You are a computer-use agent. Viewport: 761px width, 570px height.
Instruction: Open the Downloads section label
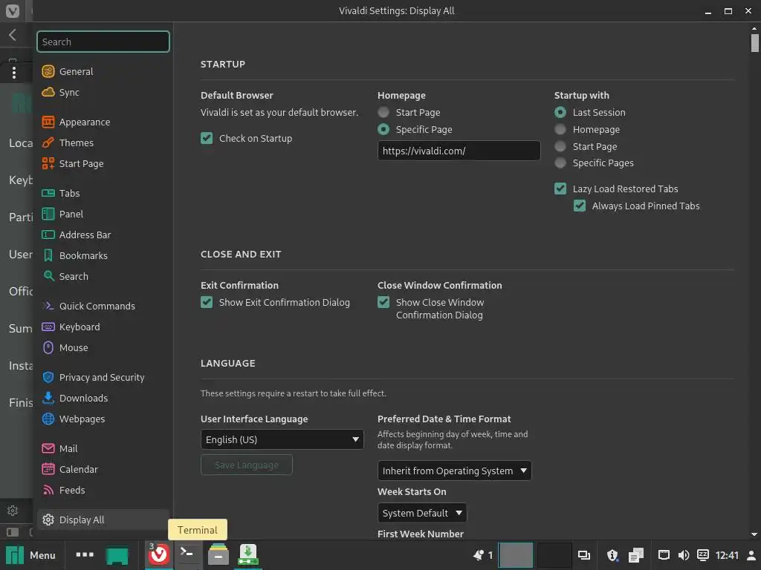(83, 398)
